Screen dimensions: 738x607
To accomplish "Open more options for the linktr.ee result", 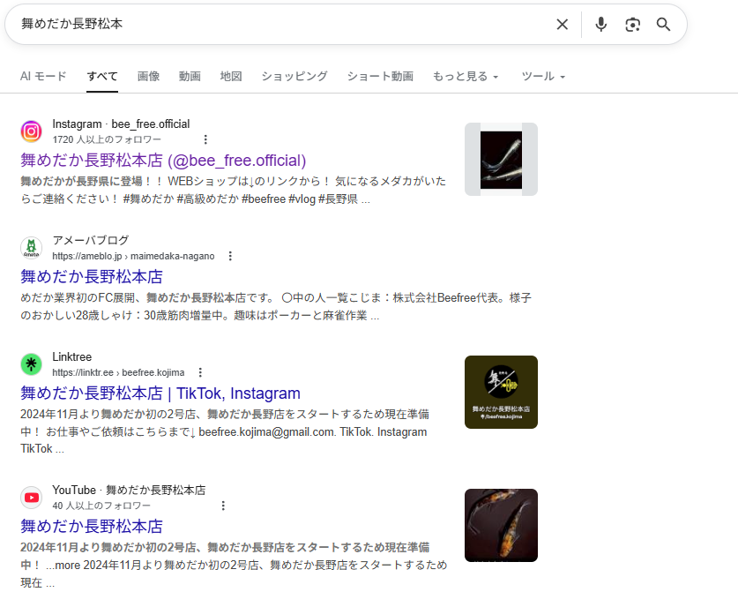I will 200,372.
